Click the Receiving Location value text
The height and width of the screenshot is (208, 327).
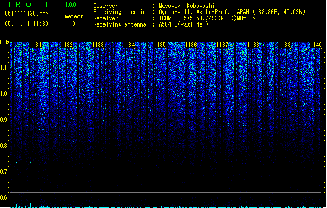[x=232, y=12]
